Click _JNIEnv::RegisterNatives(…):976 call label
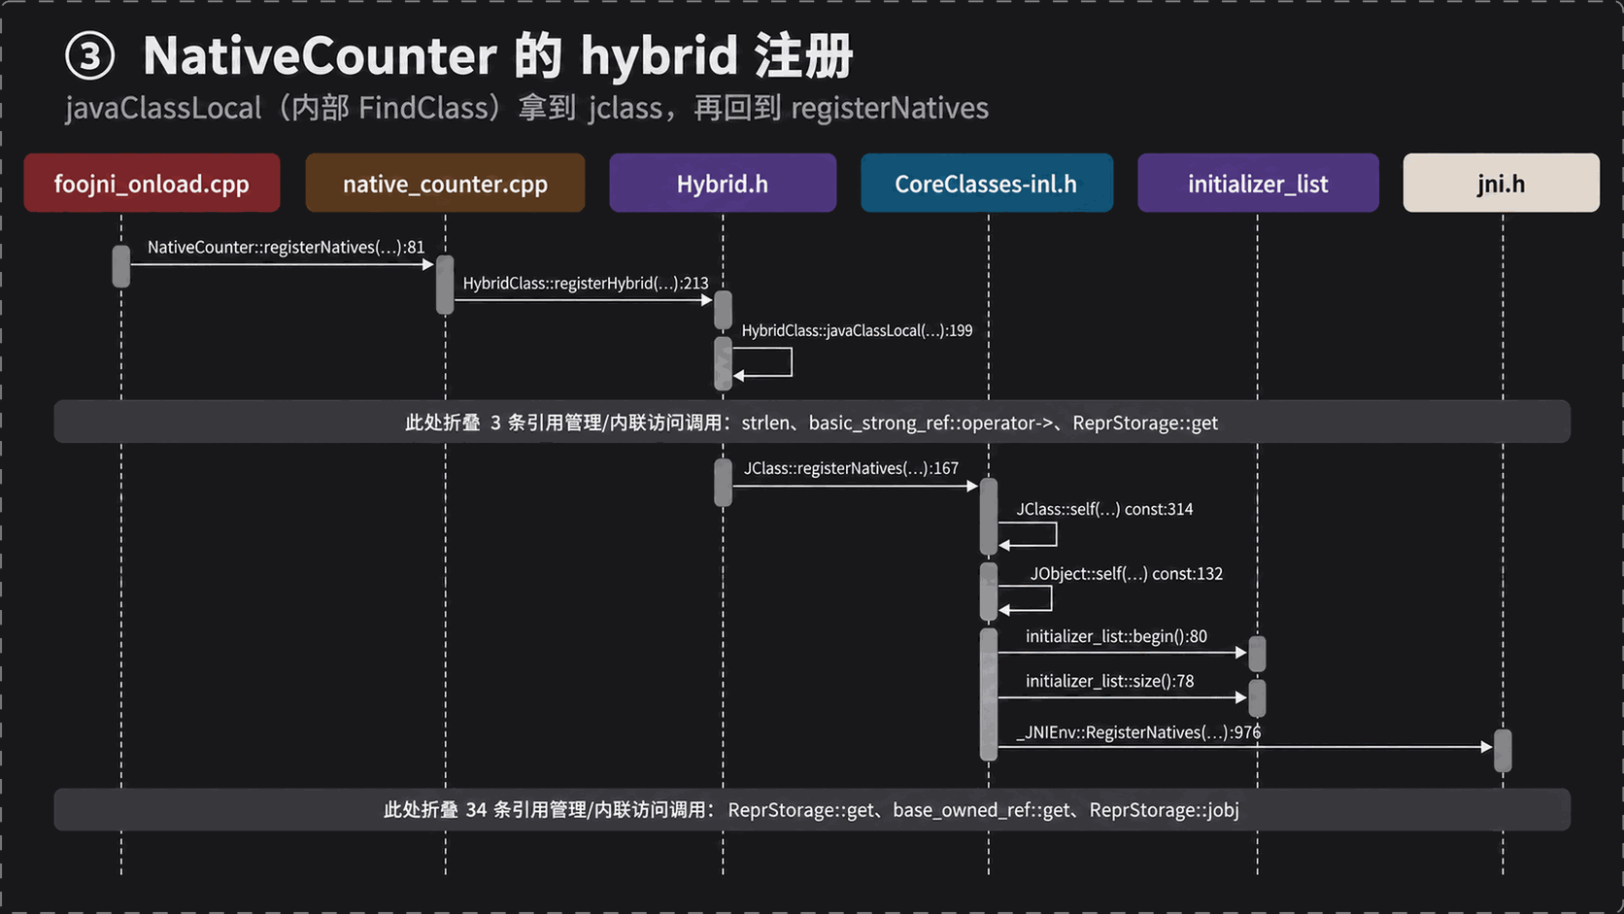The image size is (1624, 914). click(x=1138, y=732)
